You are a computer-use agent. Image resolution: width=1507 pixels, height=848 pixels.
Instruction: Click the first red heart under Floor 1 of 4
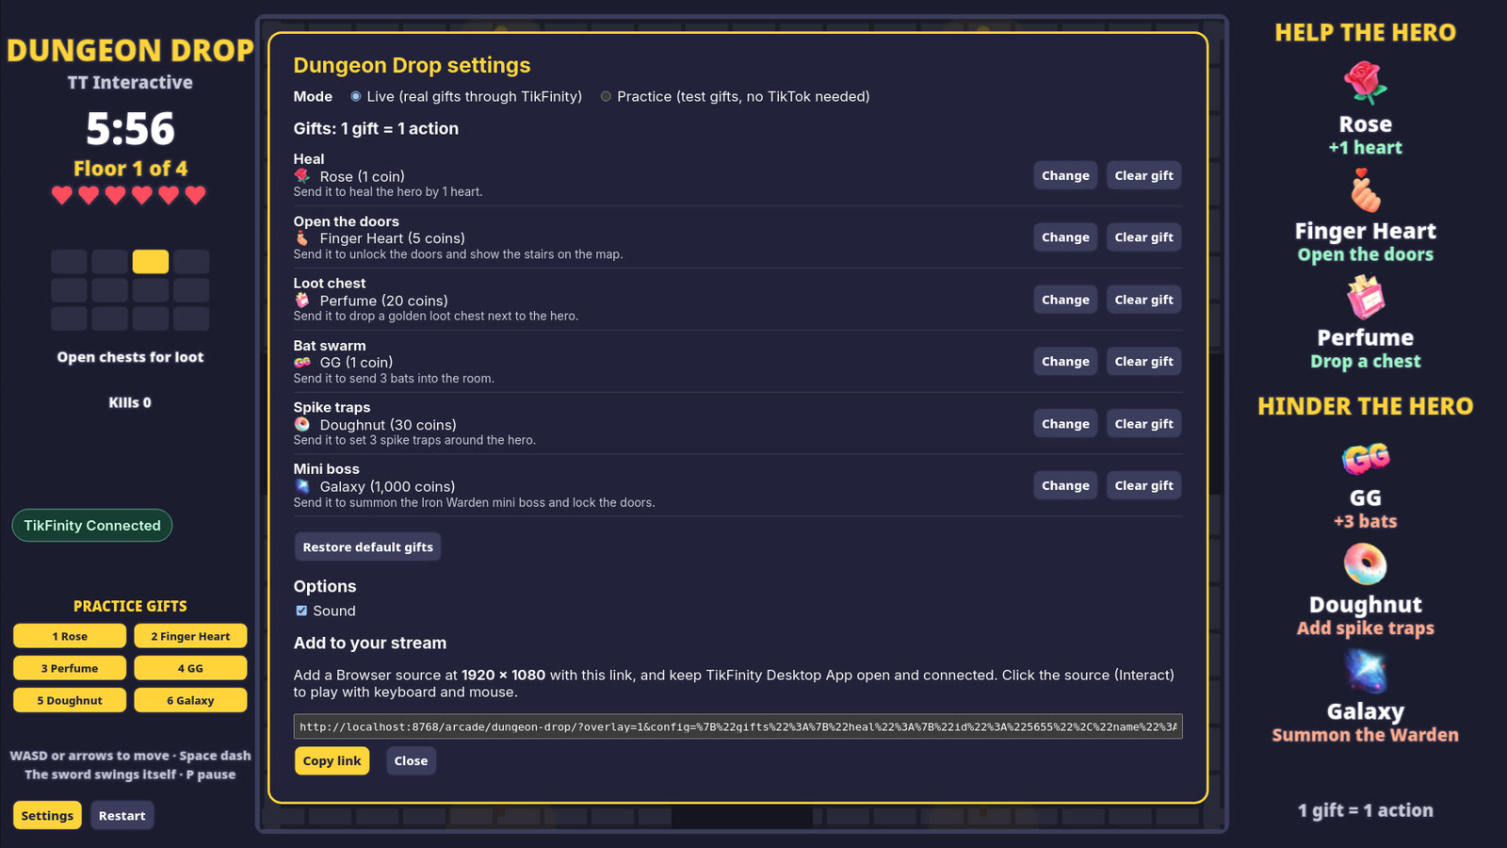(62, 195)
